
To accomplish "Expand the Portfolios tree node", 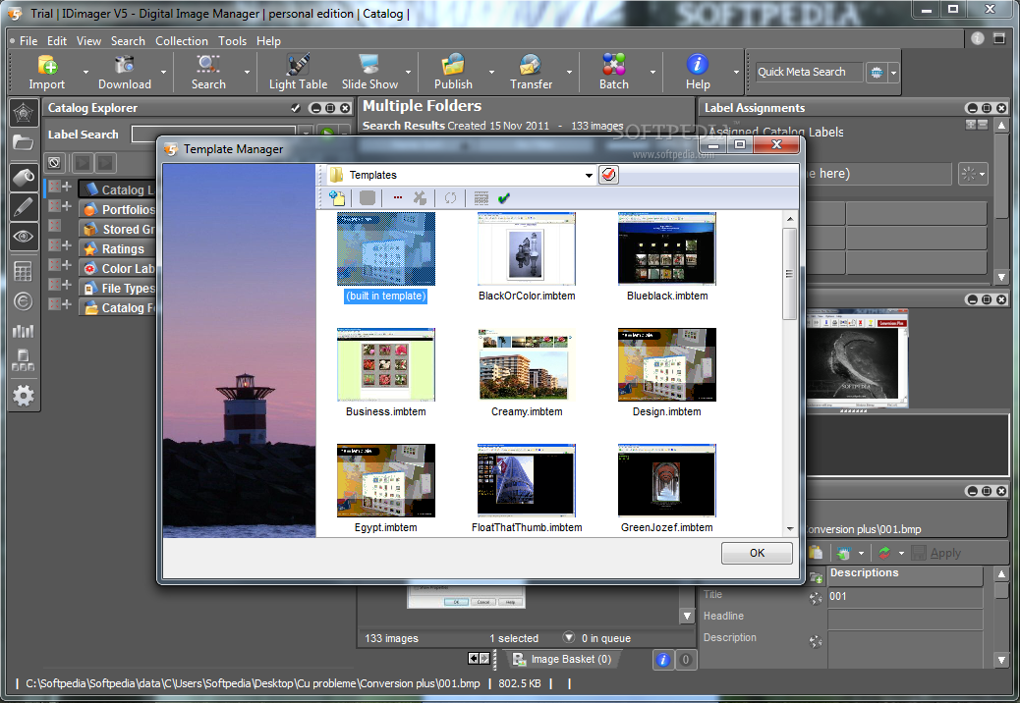I will click(x=67, y=206).
